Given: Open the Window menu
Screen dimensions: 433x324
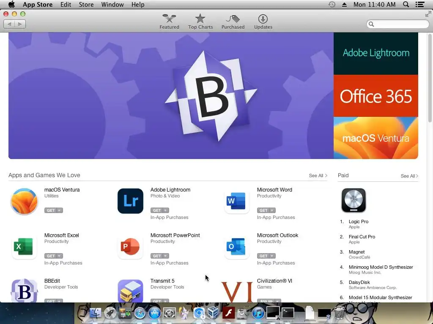Looking at the screenshot, I should tap(112, 4).
